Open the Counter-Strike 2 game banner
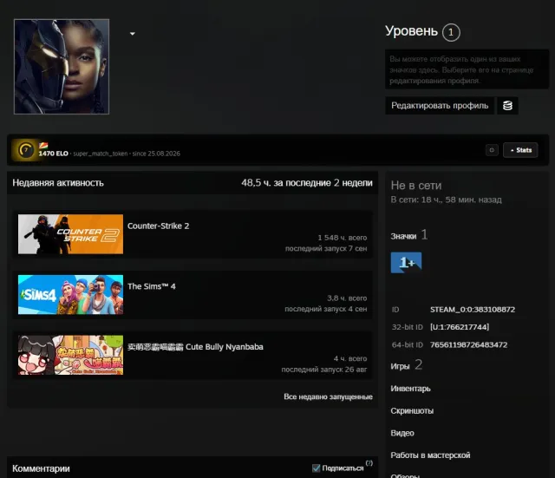The height and width of the screenshot is (478, 555). [71, 234]
